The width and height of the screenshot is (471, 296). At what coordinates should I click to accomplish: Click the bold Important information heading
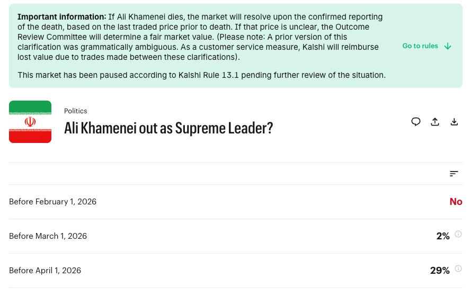(61, 17)
